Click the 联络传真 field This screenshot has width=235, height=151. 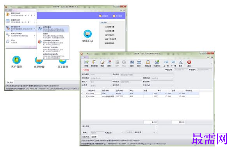pyautogui.click(x=162, y=82)
